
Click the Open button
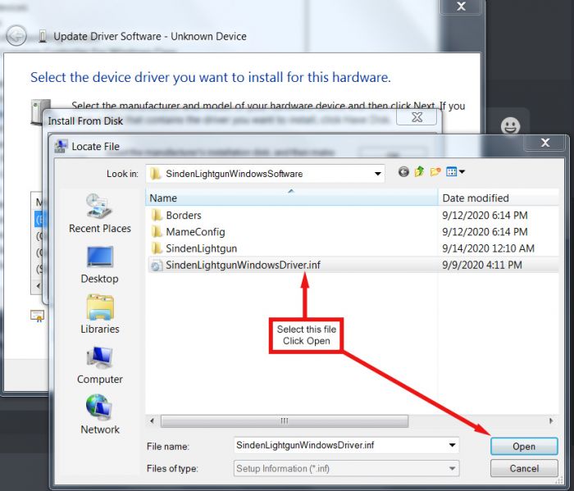523,447
